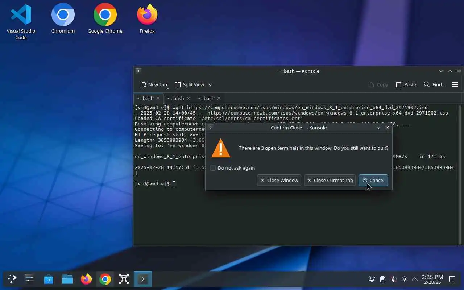This screenshot has width=464, height=290.
Task: Click Paste in Konsole toolbar
Action: click(406, 84)
